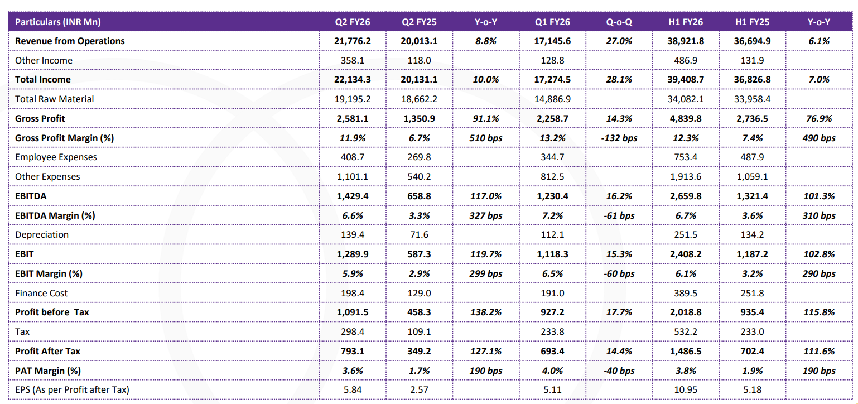Click the 'Particulars (INR Mn)' header cell
The width and height of the screenshot is (858, 404).
coord(57,22)
